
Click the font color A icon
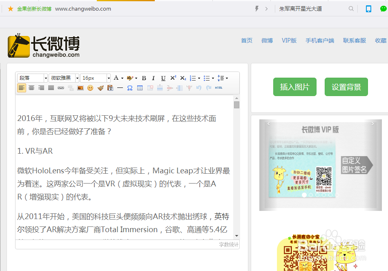[x=116, y=78]
